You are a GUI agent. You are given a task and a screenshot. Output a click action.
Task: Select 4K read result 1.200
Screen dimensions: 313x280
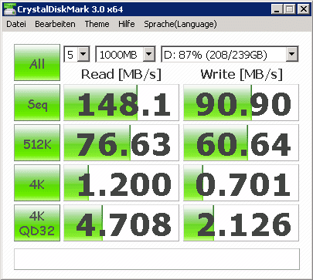click(121, 183)
